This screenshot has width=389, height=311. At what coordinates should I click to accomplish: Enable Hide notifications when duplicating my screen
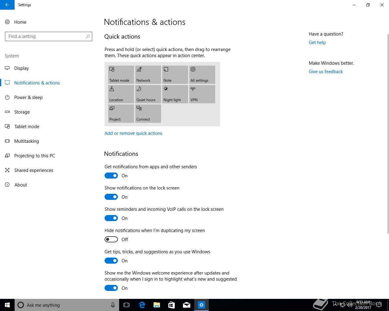111,239
